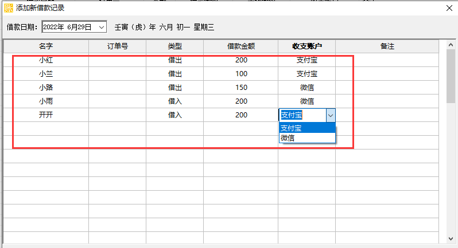Click 支付宝 account cell in 小红 row
Viewport: 458px width, 248px height.
[306, 60]
